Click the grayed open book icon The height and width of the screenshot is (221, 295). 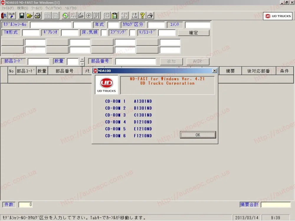(107, 16)
